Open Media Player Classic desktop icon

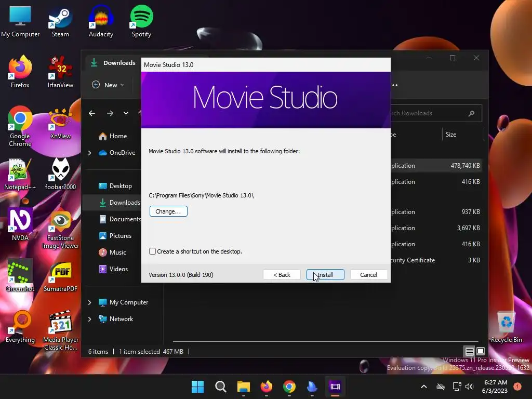[x=61, y=331]
